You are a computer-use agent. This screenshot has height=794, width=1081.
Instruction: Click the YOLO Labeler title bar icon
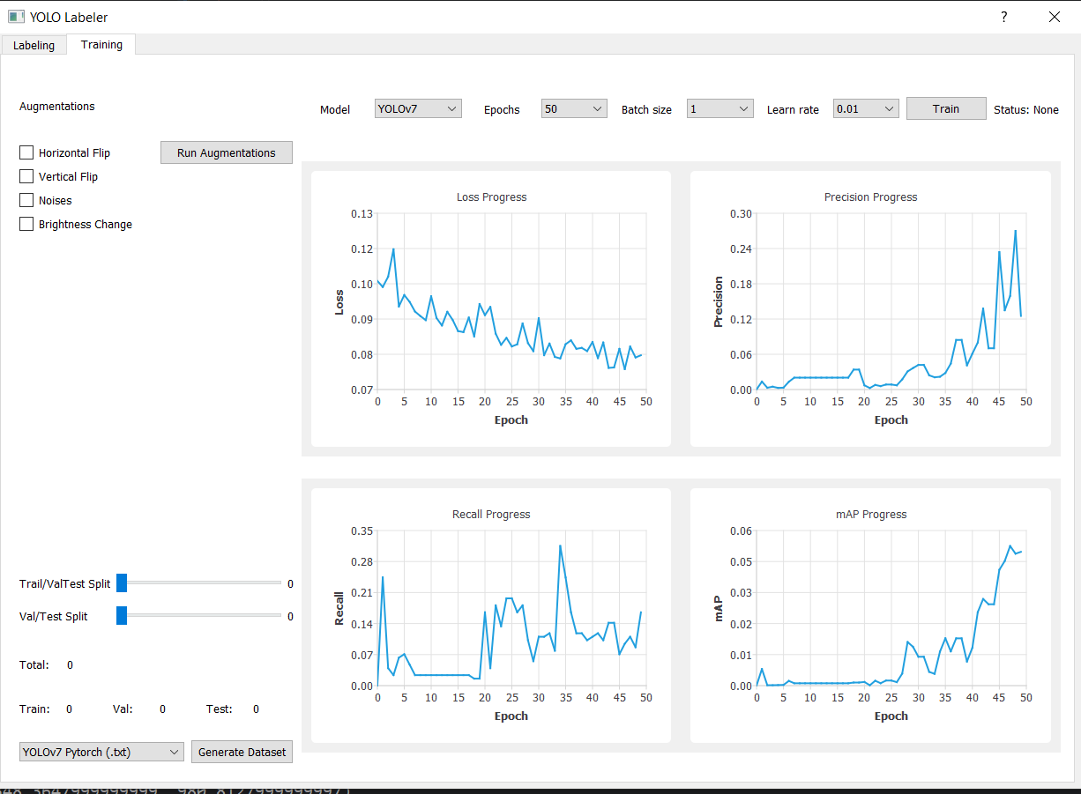tap(16, 16)
